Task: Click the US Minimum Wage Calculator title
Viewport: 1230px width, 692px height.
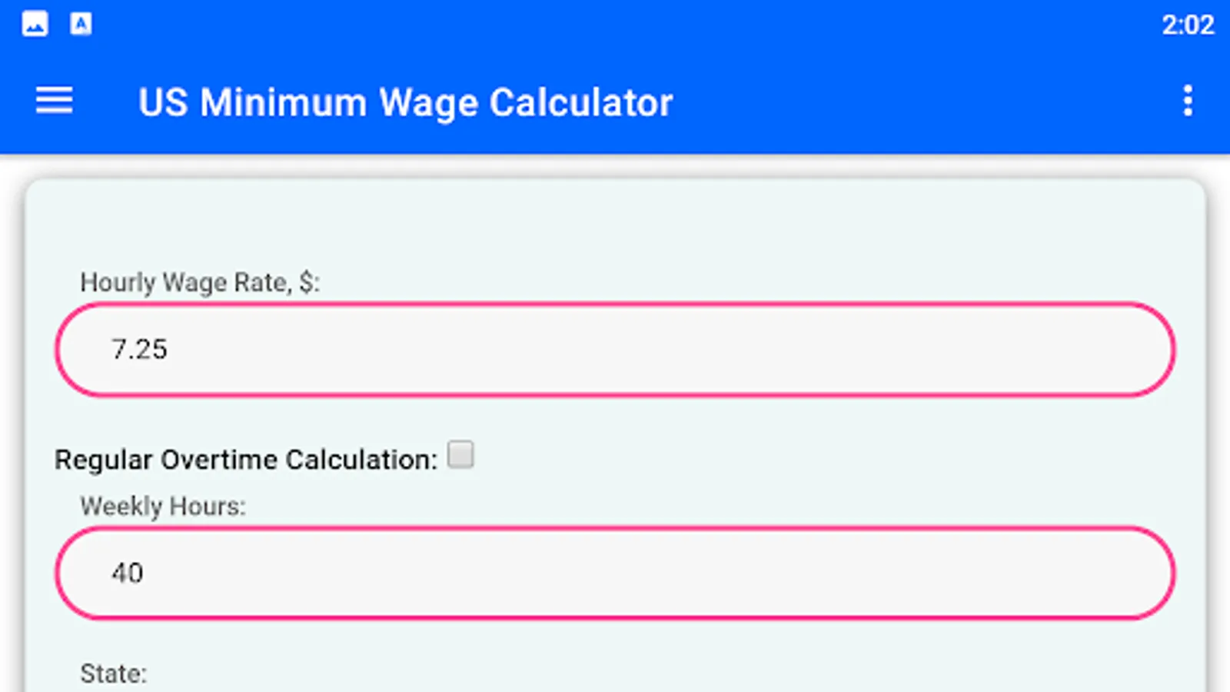Action: pos(406,102)
